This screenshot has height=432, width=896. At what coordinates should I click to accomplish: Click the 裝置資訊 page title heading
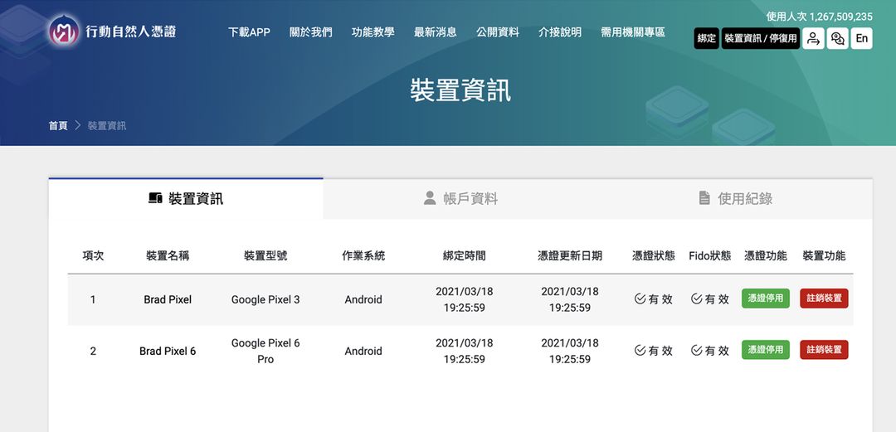[460, 91]
